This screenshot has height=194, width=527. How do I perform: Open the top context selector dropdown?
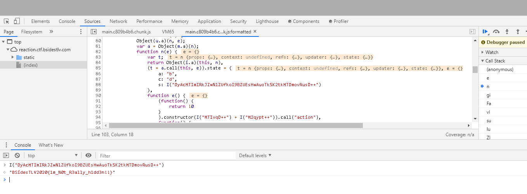click(x=52, y=156)
